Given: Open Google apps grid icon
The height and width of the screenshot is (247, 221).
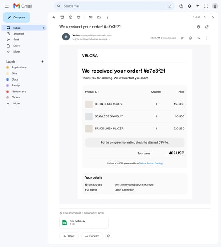Looking at the screenshot, I should pos(206,6).
